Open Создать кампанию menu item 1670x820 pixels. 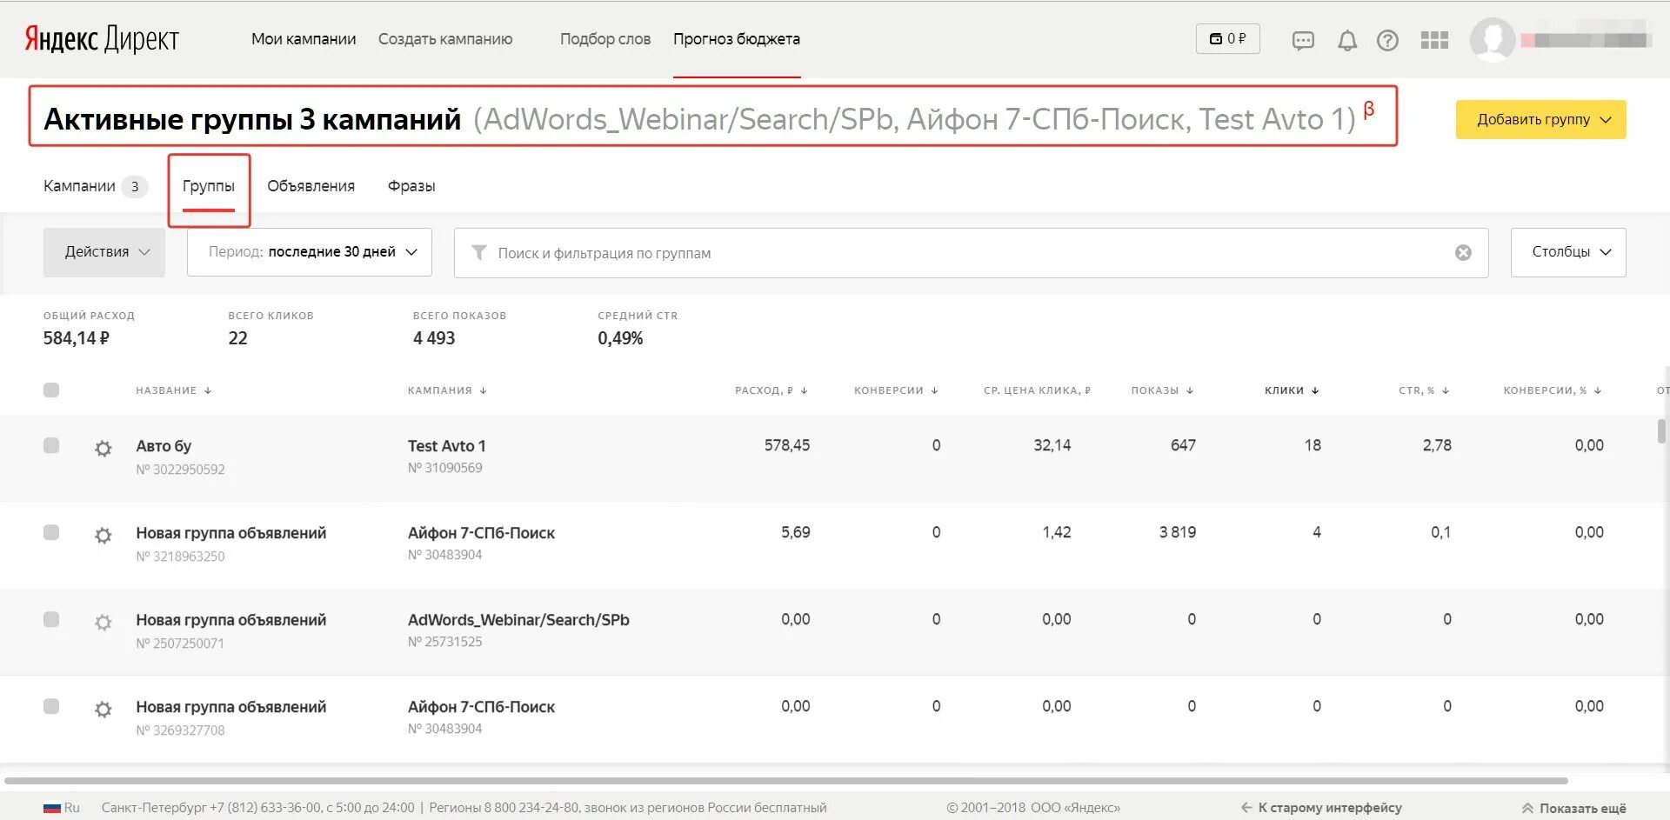click(445, 39)
